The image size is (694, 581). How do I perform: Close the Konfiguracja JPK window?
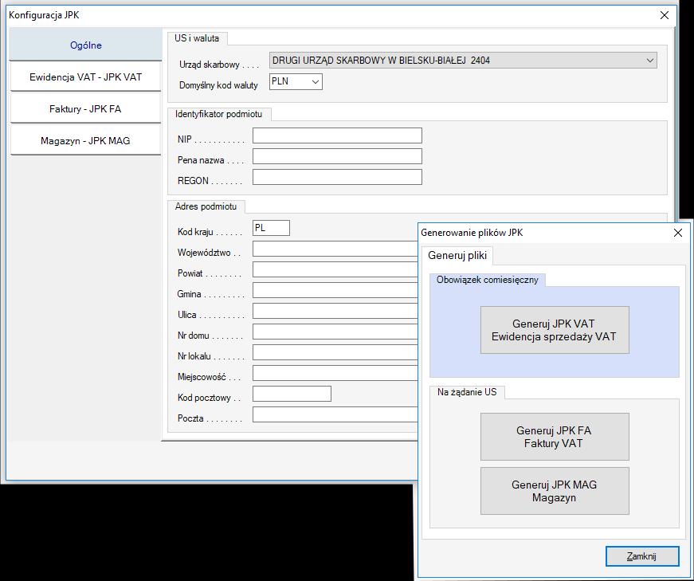click(x=665, y=15)
